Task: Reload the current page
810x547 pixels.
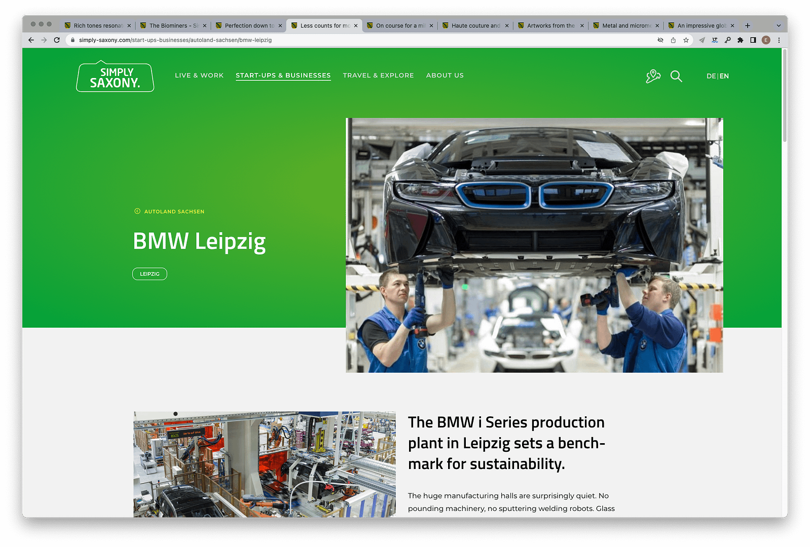Action: point(57,40)
